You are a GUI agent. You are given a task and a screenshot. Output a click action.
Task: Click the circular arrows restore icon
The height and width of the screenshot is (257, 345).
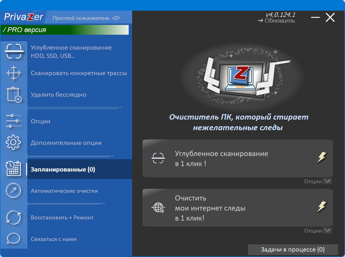(14, 218)
